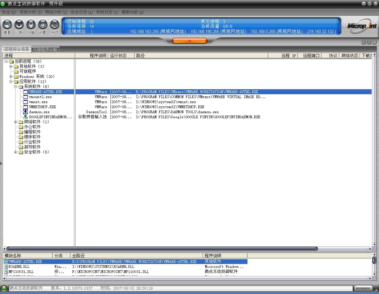
Task: Select the daemon.exe process icon
Action: [25, 112]
